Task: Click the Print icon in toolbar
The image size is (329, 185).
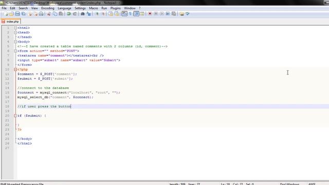Action: (41, 14)
